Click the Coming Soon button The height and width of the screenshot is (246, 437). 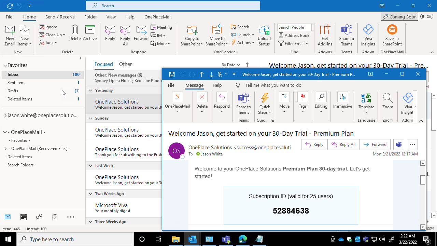pos(400,17)
